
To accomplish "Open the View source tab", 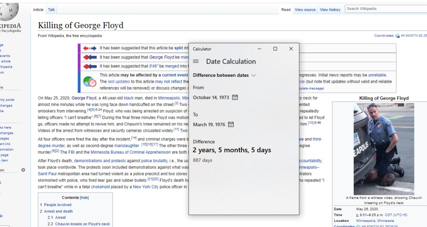I will click(305, 9).
